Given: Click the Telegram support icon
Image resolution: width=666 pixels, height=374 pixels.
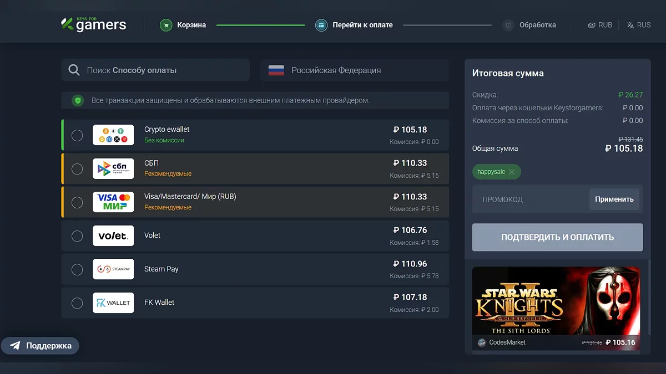Looking at the screenshot, I should pos(16,346).
